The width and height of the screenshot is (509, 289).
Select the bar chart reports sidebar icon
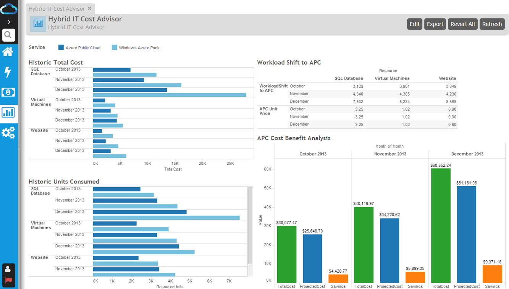(x=8, y=112)
